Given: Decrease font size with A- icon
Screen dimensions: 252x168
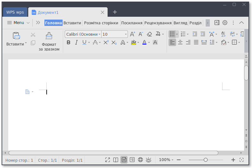Looking at the screenshot, I should click(x=141, y=34).
